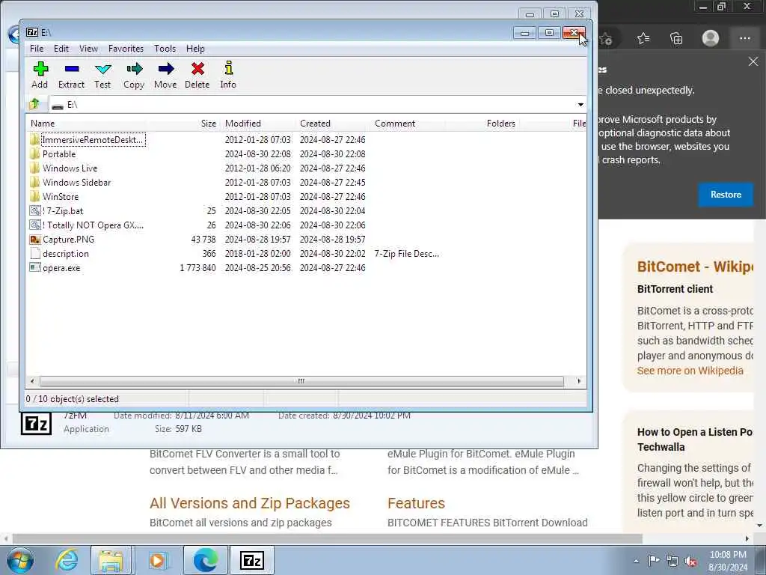
Task: Select the ImmersiveRemoteDeskt... folder icon
Action: 34,140
